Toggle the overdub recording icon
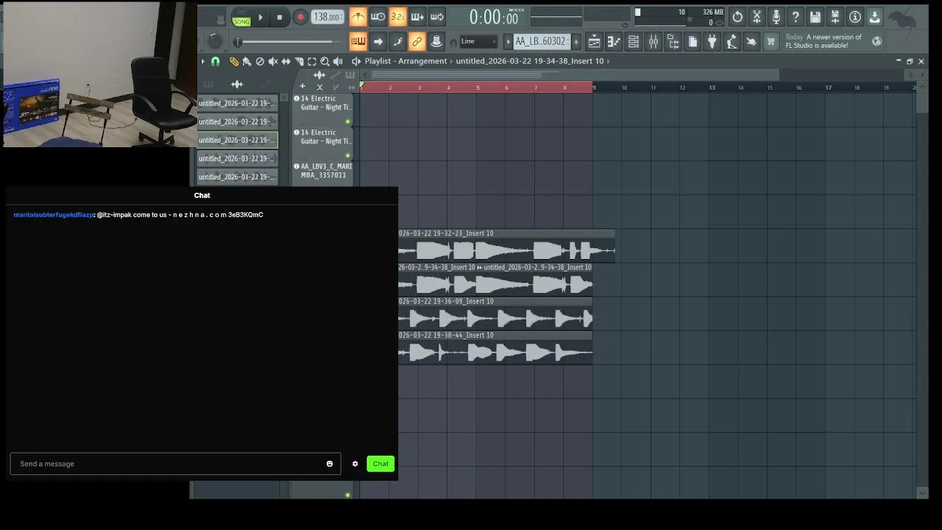The height and width of the screenshot is (530, 942). coord(417,17)
